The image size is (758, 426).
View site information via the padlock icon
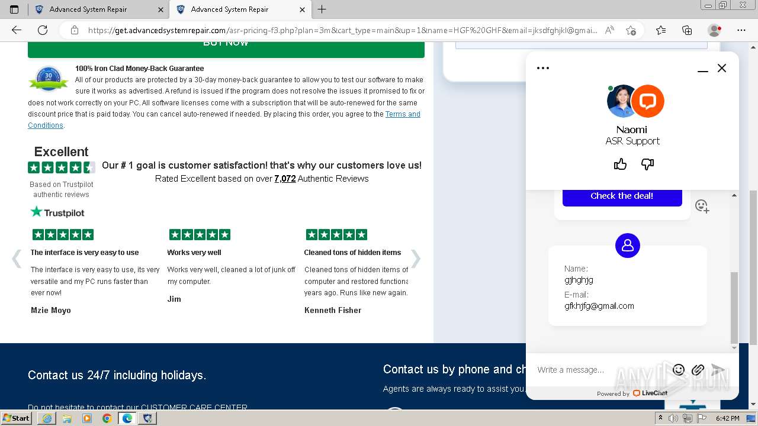pyautogui.click(x=74, y=30)
